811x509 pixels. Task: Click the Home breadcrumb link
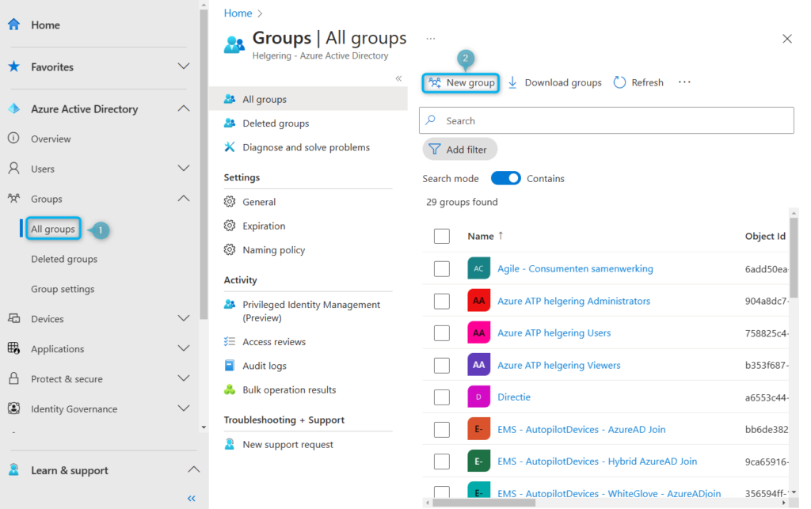(x=237, y=13)
